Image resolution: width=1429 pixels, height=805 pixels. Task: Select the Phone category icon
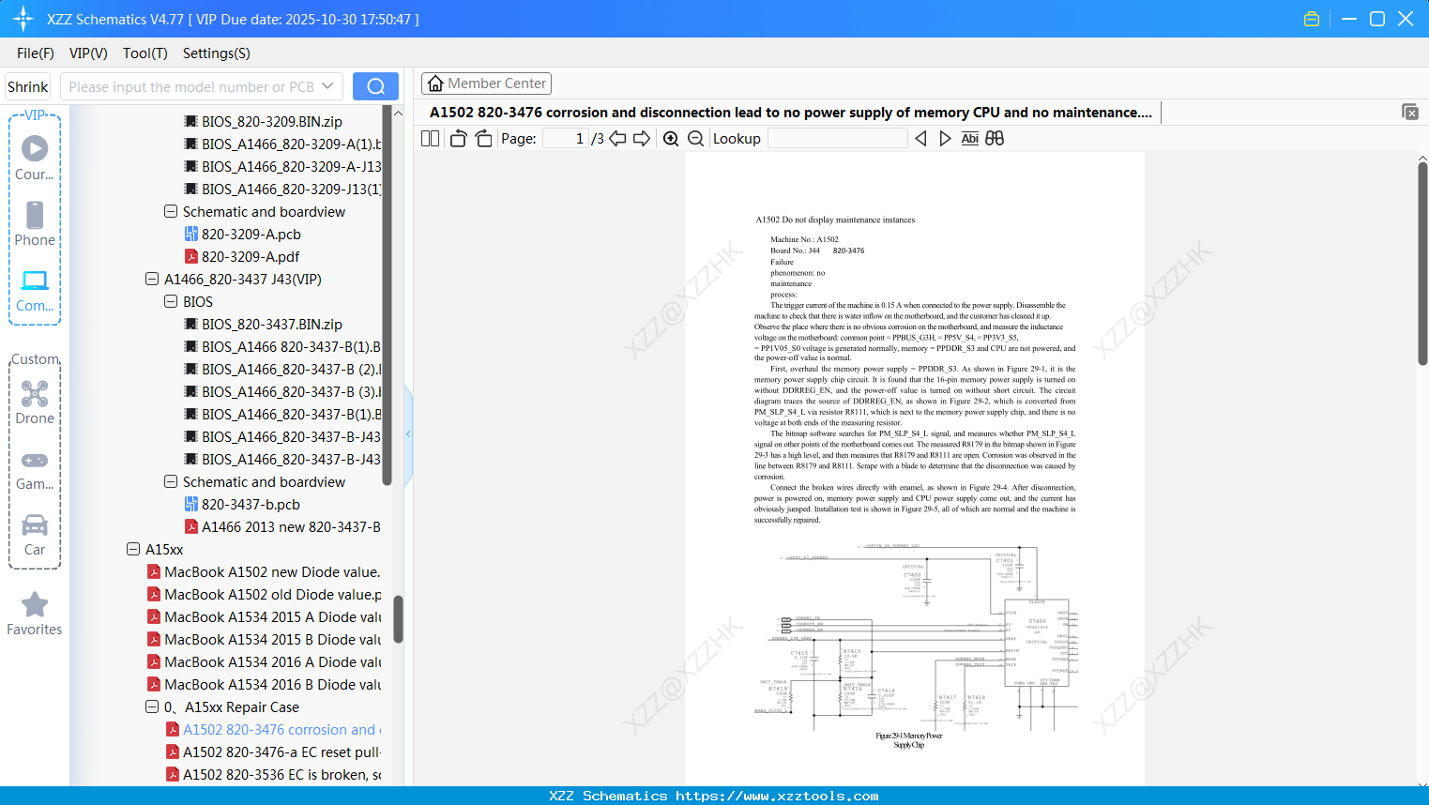click(x=35, y=223)
